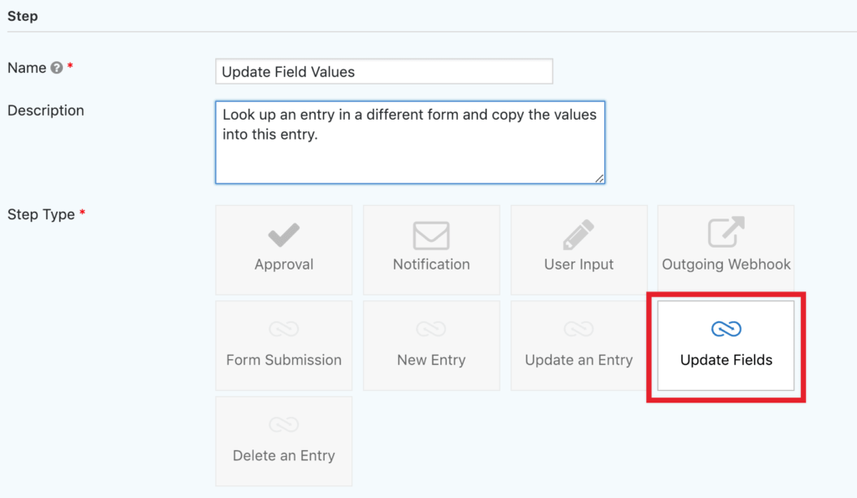Select the Approval checkmark icon
857x498 pixels.
coord(284,235)
